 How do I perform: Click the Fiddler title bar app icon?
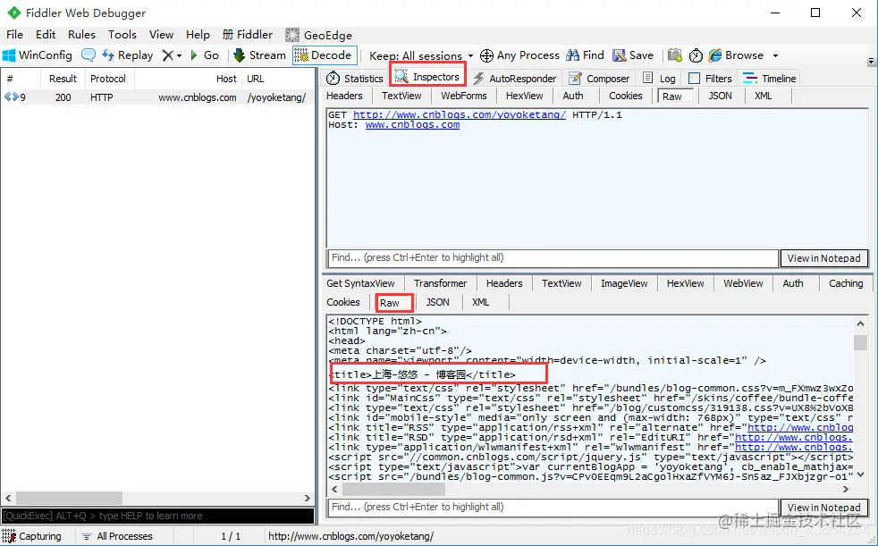(x=13, y=13)
